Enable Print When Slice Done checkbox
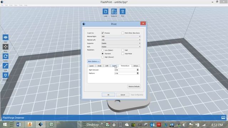Screen dimensions: 228x128 tap(123, 33)
